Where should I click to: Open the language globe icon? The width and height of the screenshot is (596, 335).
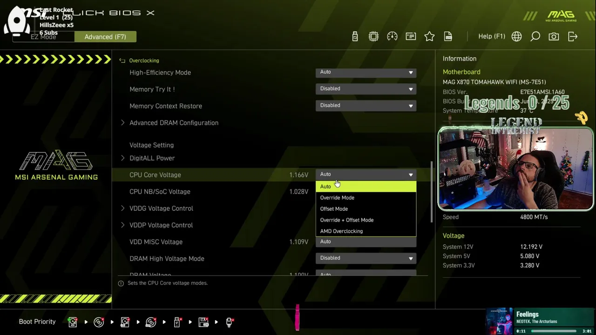[516, 36]
